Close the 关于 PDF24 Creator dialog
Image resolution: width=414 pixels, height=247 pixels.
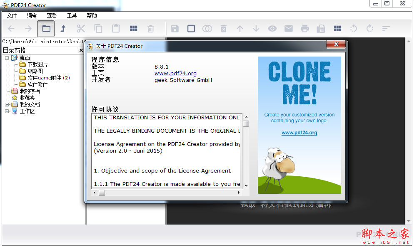tap(336, 44)
